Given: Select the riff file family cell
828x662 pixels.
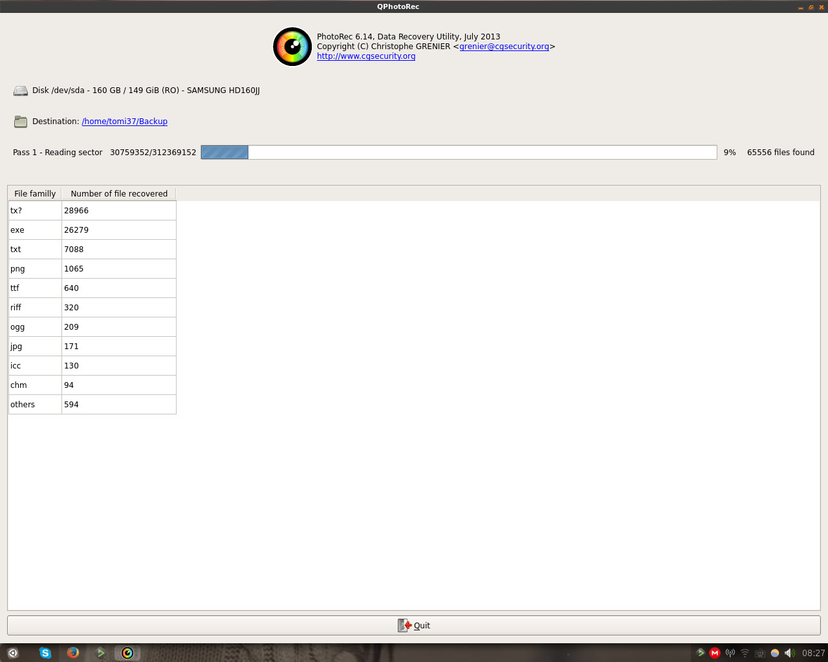Looking at the screenshot, I should tap(35, 308).
